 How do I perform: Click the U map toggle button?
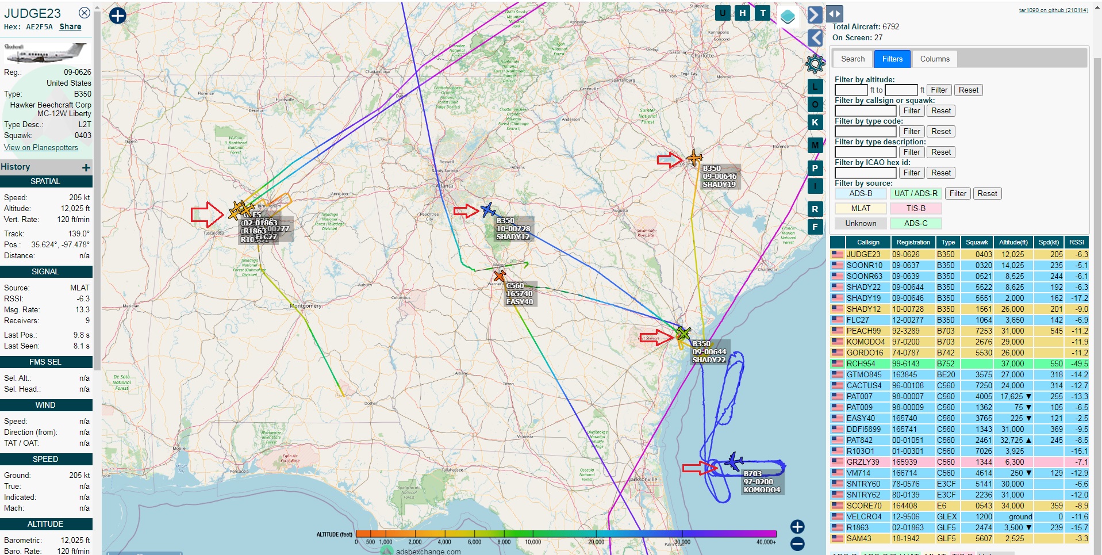(723, 13)
